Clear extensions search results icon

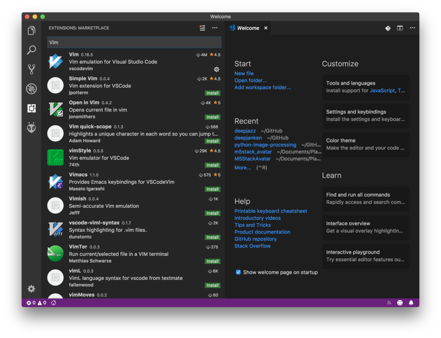pyautogui.click(x=202, y=28)
